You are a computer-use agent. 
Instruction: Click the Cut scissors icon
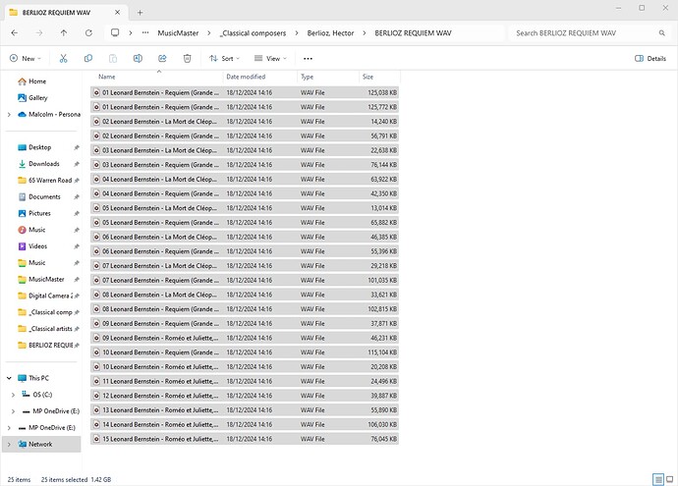[64, 58]
